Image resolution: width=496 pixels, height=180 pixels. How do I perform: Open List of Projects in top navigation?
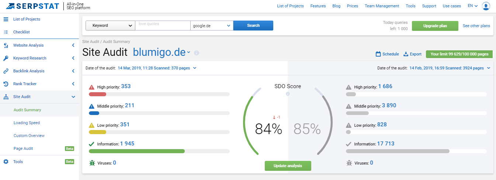[290, 6]
